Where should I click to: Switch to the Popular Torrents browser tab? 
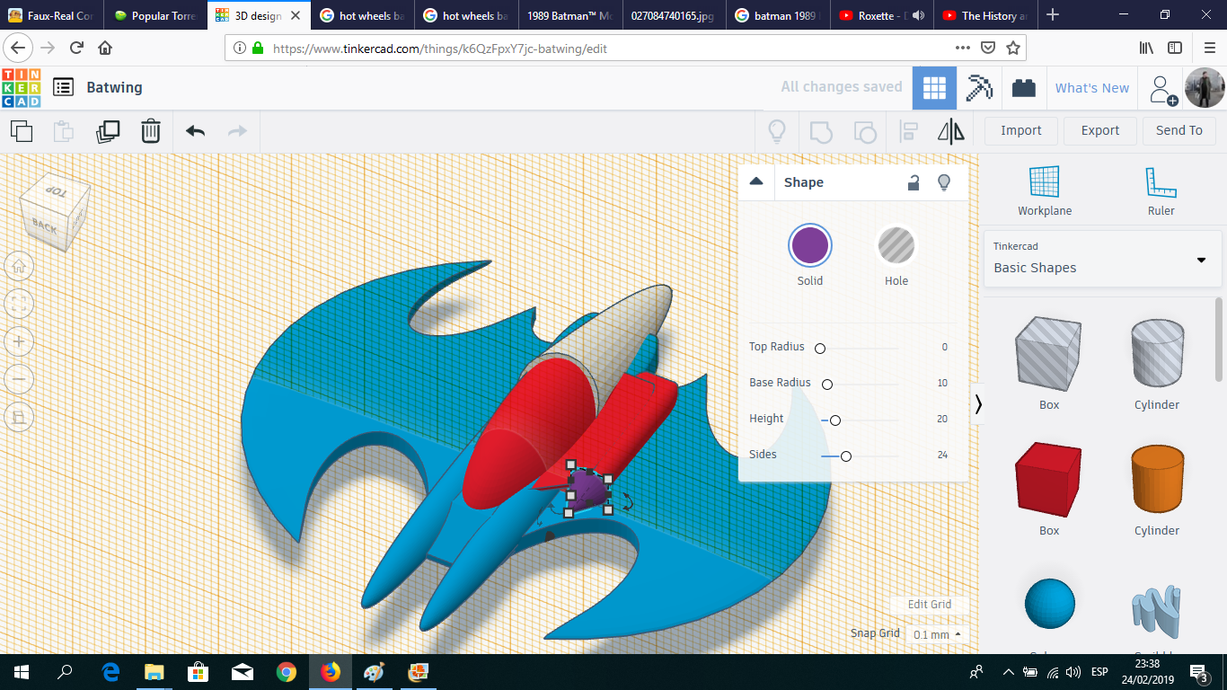pyautogui.click(x=156, y=15)
